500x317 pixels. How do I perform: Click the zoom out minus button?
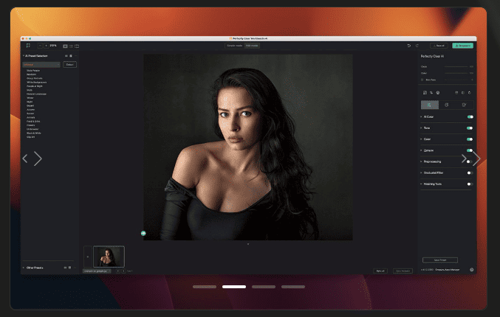click(40, 46)
